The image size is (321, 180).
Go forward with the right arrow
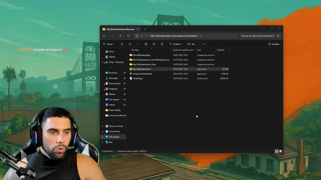point(112,36)
